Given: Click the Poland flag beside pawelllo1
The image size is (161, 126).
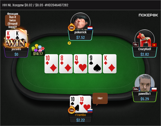Looking at the screenshot, I should pyautogui.click(x=154, y=89).
